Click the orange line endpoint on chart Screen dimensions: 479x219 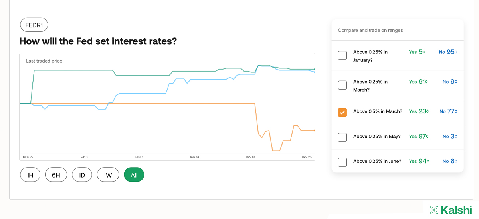tap(315, 130)
